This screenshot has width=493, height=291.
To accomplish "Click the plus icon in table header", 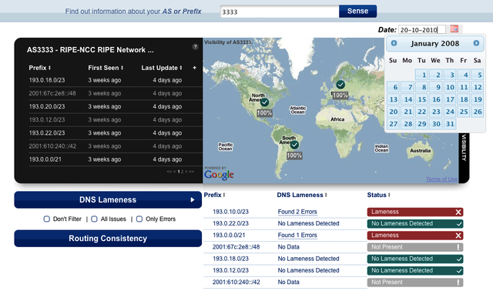I will pos(194,68).
